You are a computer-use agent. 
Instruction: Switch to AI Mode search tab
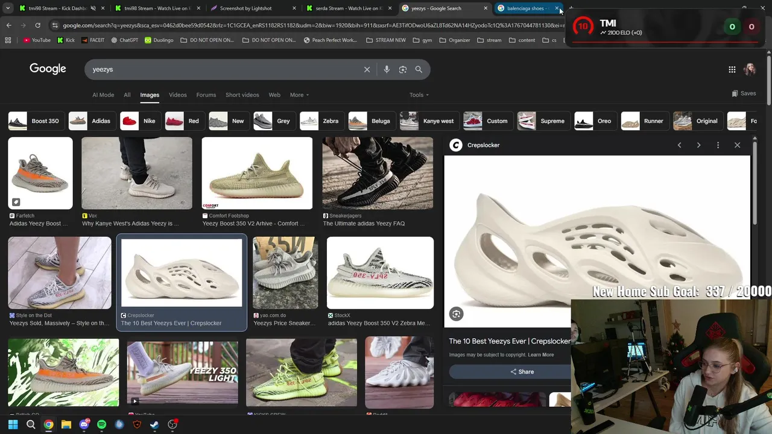point(103,95)
